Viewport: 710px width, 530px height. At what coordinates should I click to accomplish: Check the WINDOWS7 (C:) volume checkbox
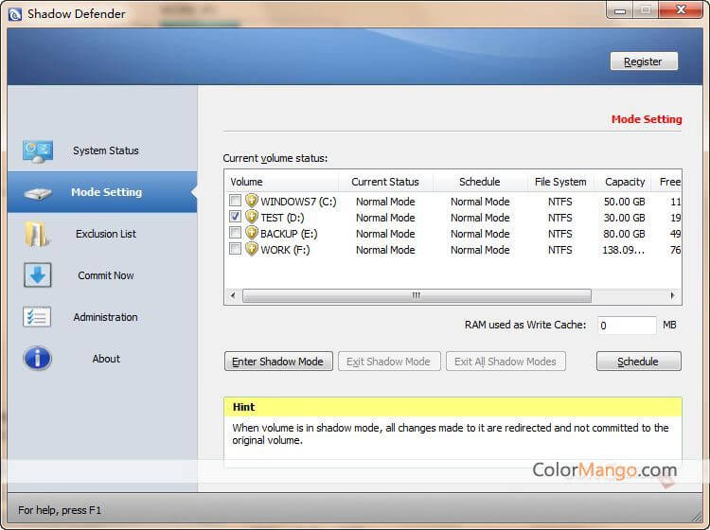tap(235, 202)
